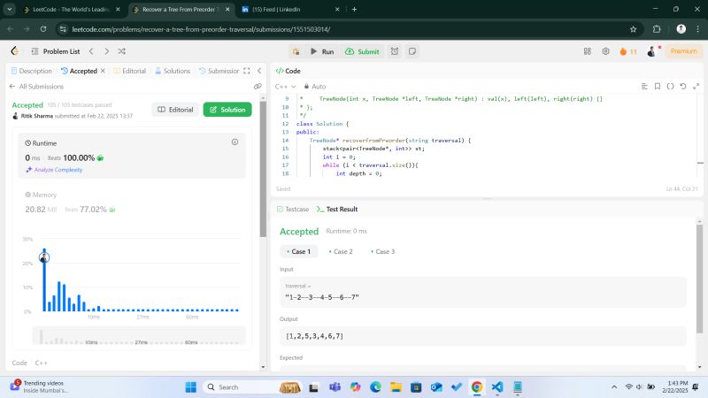Screen dimensions: 708x398
Task: Expand the left panel to fullscreen
Action: pos(247,71)
